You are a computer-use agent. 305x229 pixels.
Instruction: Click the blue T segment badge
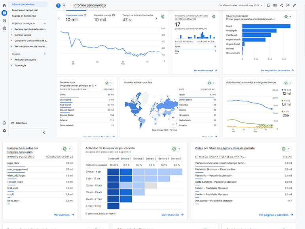click(58, 6)
